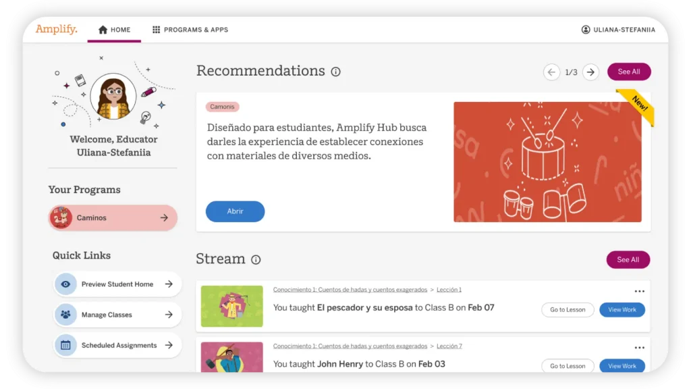Open the Home tab
The image size is (691, 389).
point(114,30)
